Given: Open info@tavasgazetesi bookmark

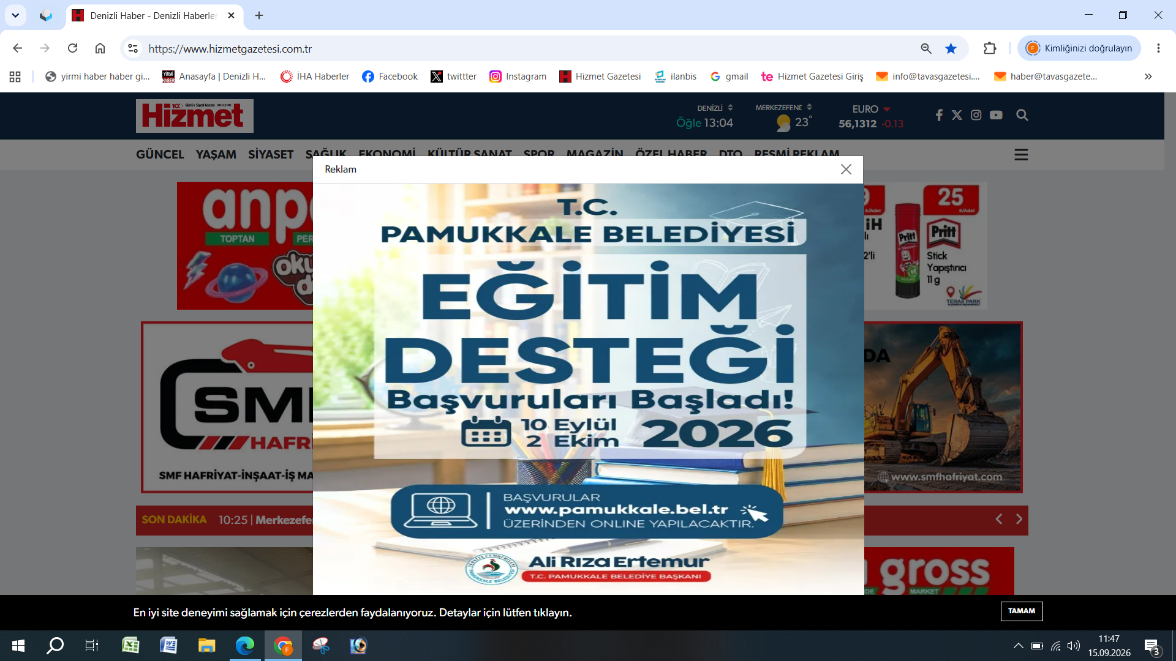Looking at the screenshot, I should [x=928, y=77].
